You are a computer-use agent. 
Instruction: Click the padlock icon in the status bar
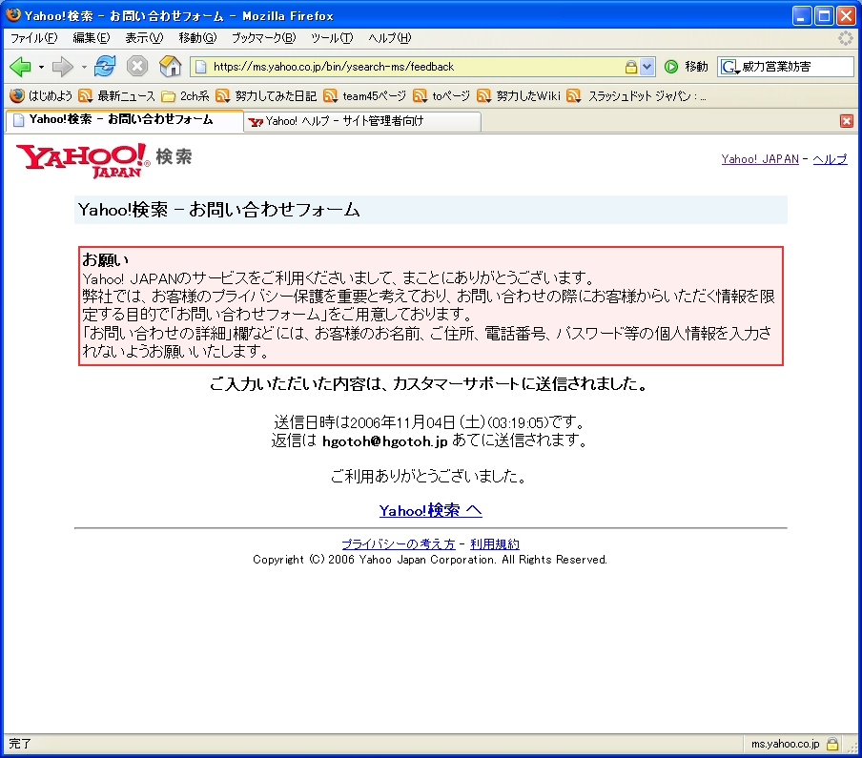point(832,744)
